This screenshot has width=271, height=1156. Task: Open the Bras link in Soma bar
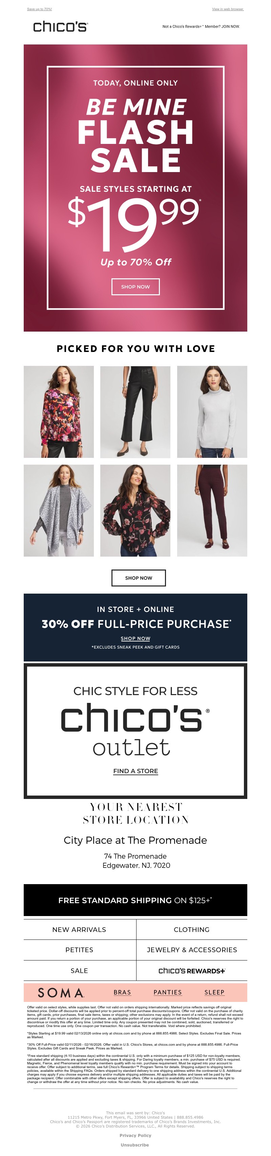point(122,992)
